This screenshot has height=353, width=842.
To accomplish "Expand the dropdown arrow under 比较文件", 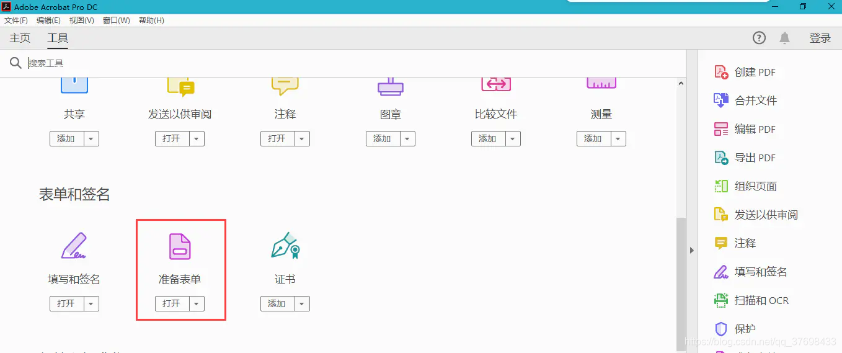I will point(512,139).
